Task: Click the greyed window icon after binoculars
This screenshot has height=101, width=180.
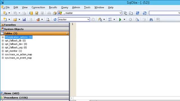Action: point(158,19)
